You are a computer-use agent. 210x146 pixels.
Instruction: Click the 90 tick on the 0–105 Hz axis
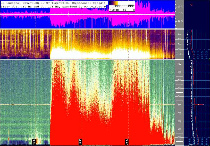pyautogui.click(x=179, y=72)
